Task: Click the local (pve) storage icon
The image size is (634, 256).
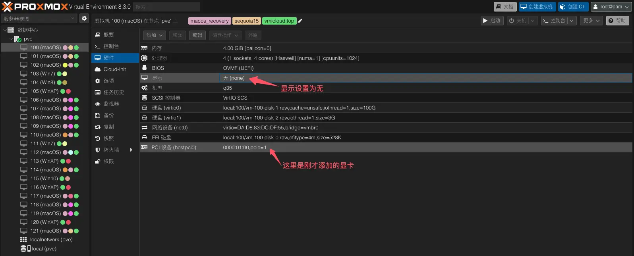Action: (x=25, y=248)
